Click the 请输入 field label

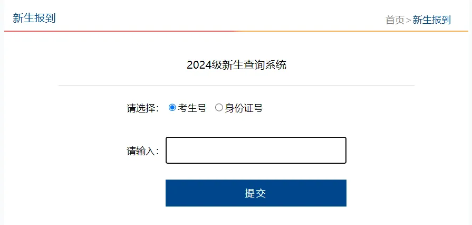(143, 151)
